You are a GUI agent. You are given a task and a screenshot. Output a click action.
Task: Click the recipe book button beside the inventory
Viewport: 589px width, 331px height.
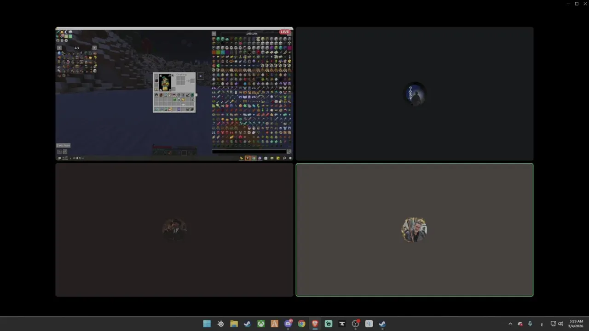point(201,76)
